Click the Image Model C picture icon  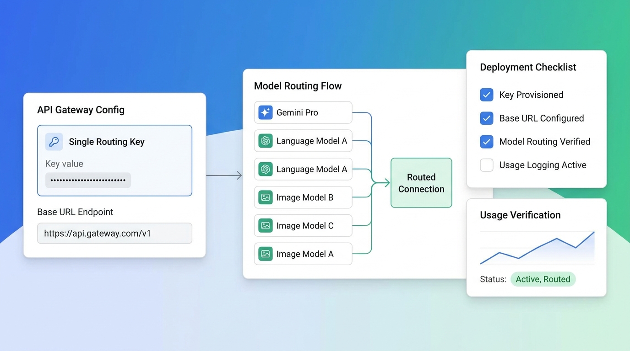(265, 226)
